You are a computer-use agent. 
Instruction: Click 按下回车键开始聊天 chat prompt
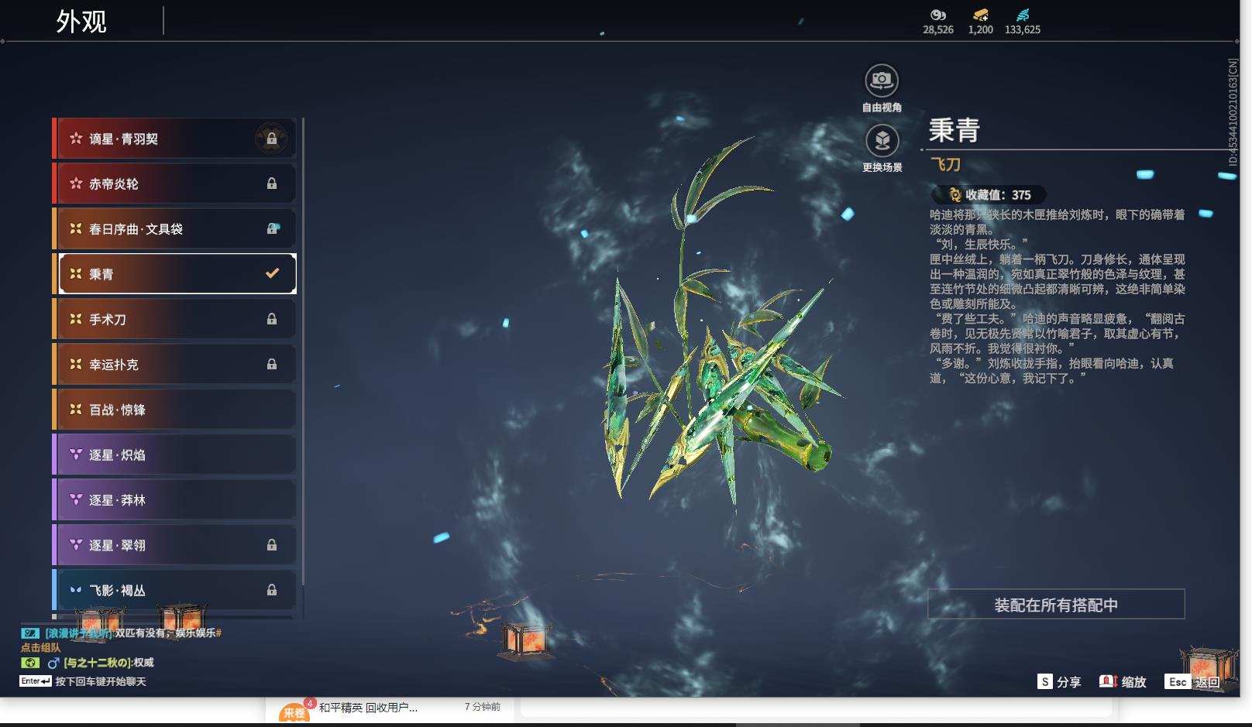(x=101, y=681)
